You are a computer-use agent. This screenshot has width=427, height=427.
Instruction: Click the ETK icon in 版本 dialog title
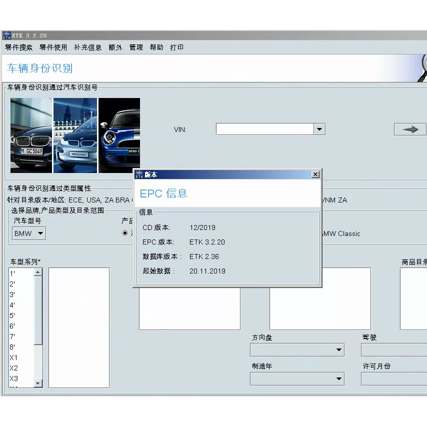pyautogui.click(x=139, y=174)
